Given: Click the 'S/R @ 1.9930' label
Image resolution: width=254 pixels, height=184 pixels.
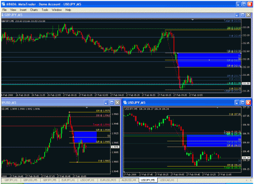Looking at the screenshot, I should click(x=103, y=130).
